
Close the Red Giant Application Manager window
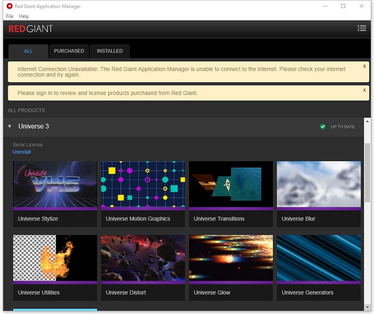tap(361, 6)
